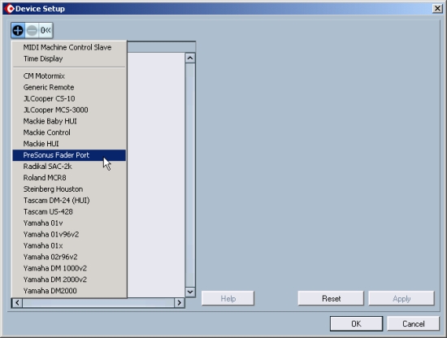
Task: Choose PreSonus Fader Port
Action: [69, 155]
